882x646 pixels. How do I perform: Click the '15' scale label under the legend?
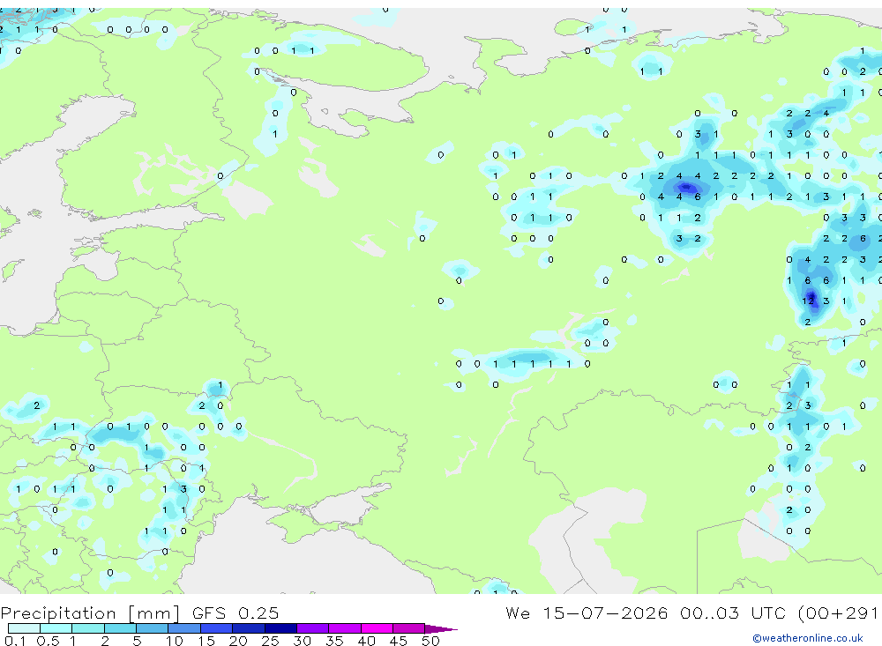[x=206, y=641]
